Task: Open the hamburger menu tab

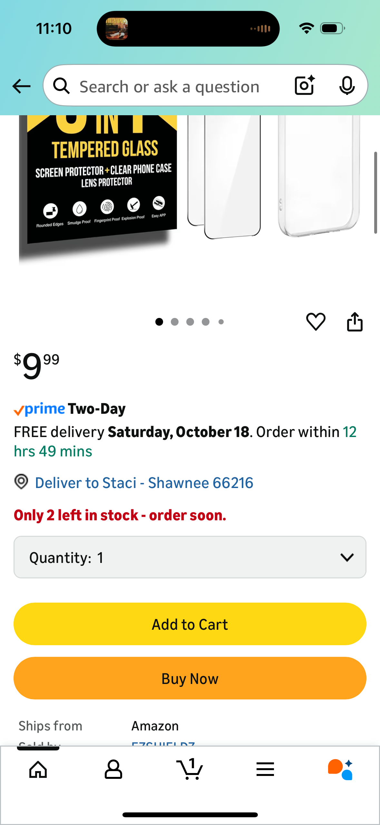Action: pyautogui.click(x=265, y=769)
